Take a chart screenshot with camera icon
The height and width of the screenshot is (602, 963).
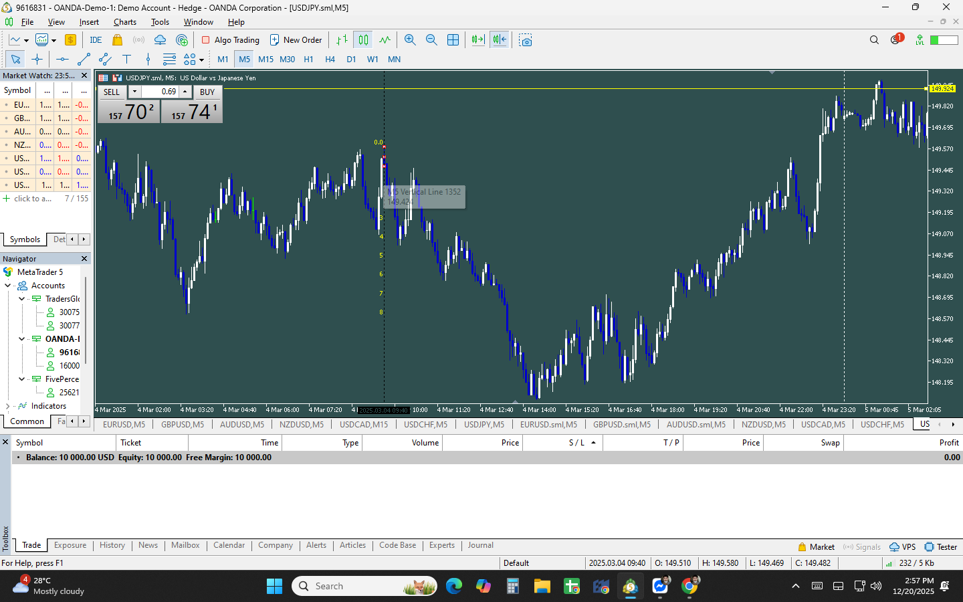pos(526,40)
